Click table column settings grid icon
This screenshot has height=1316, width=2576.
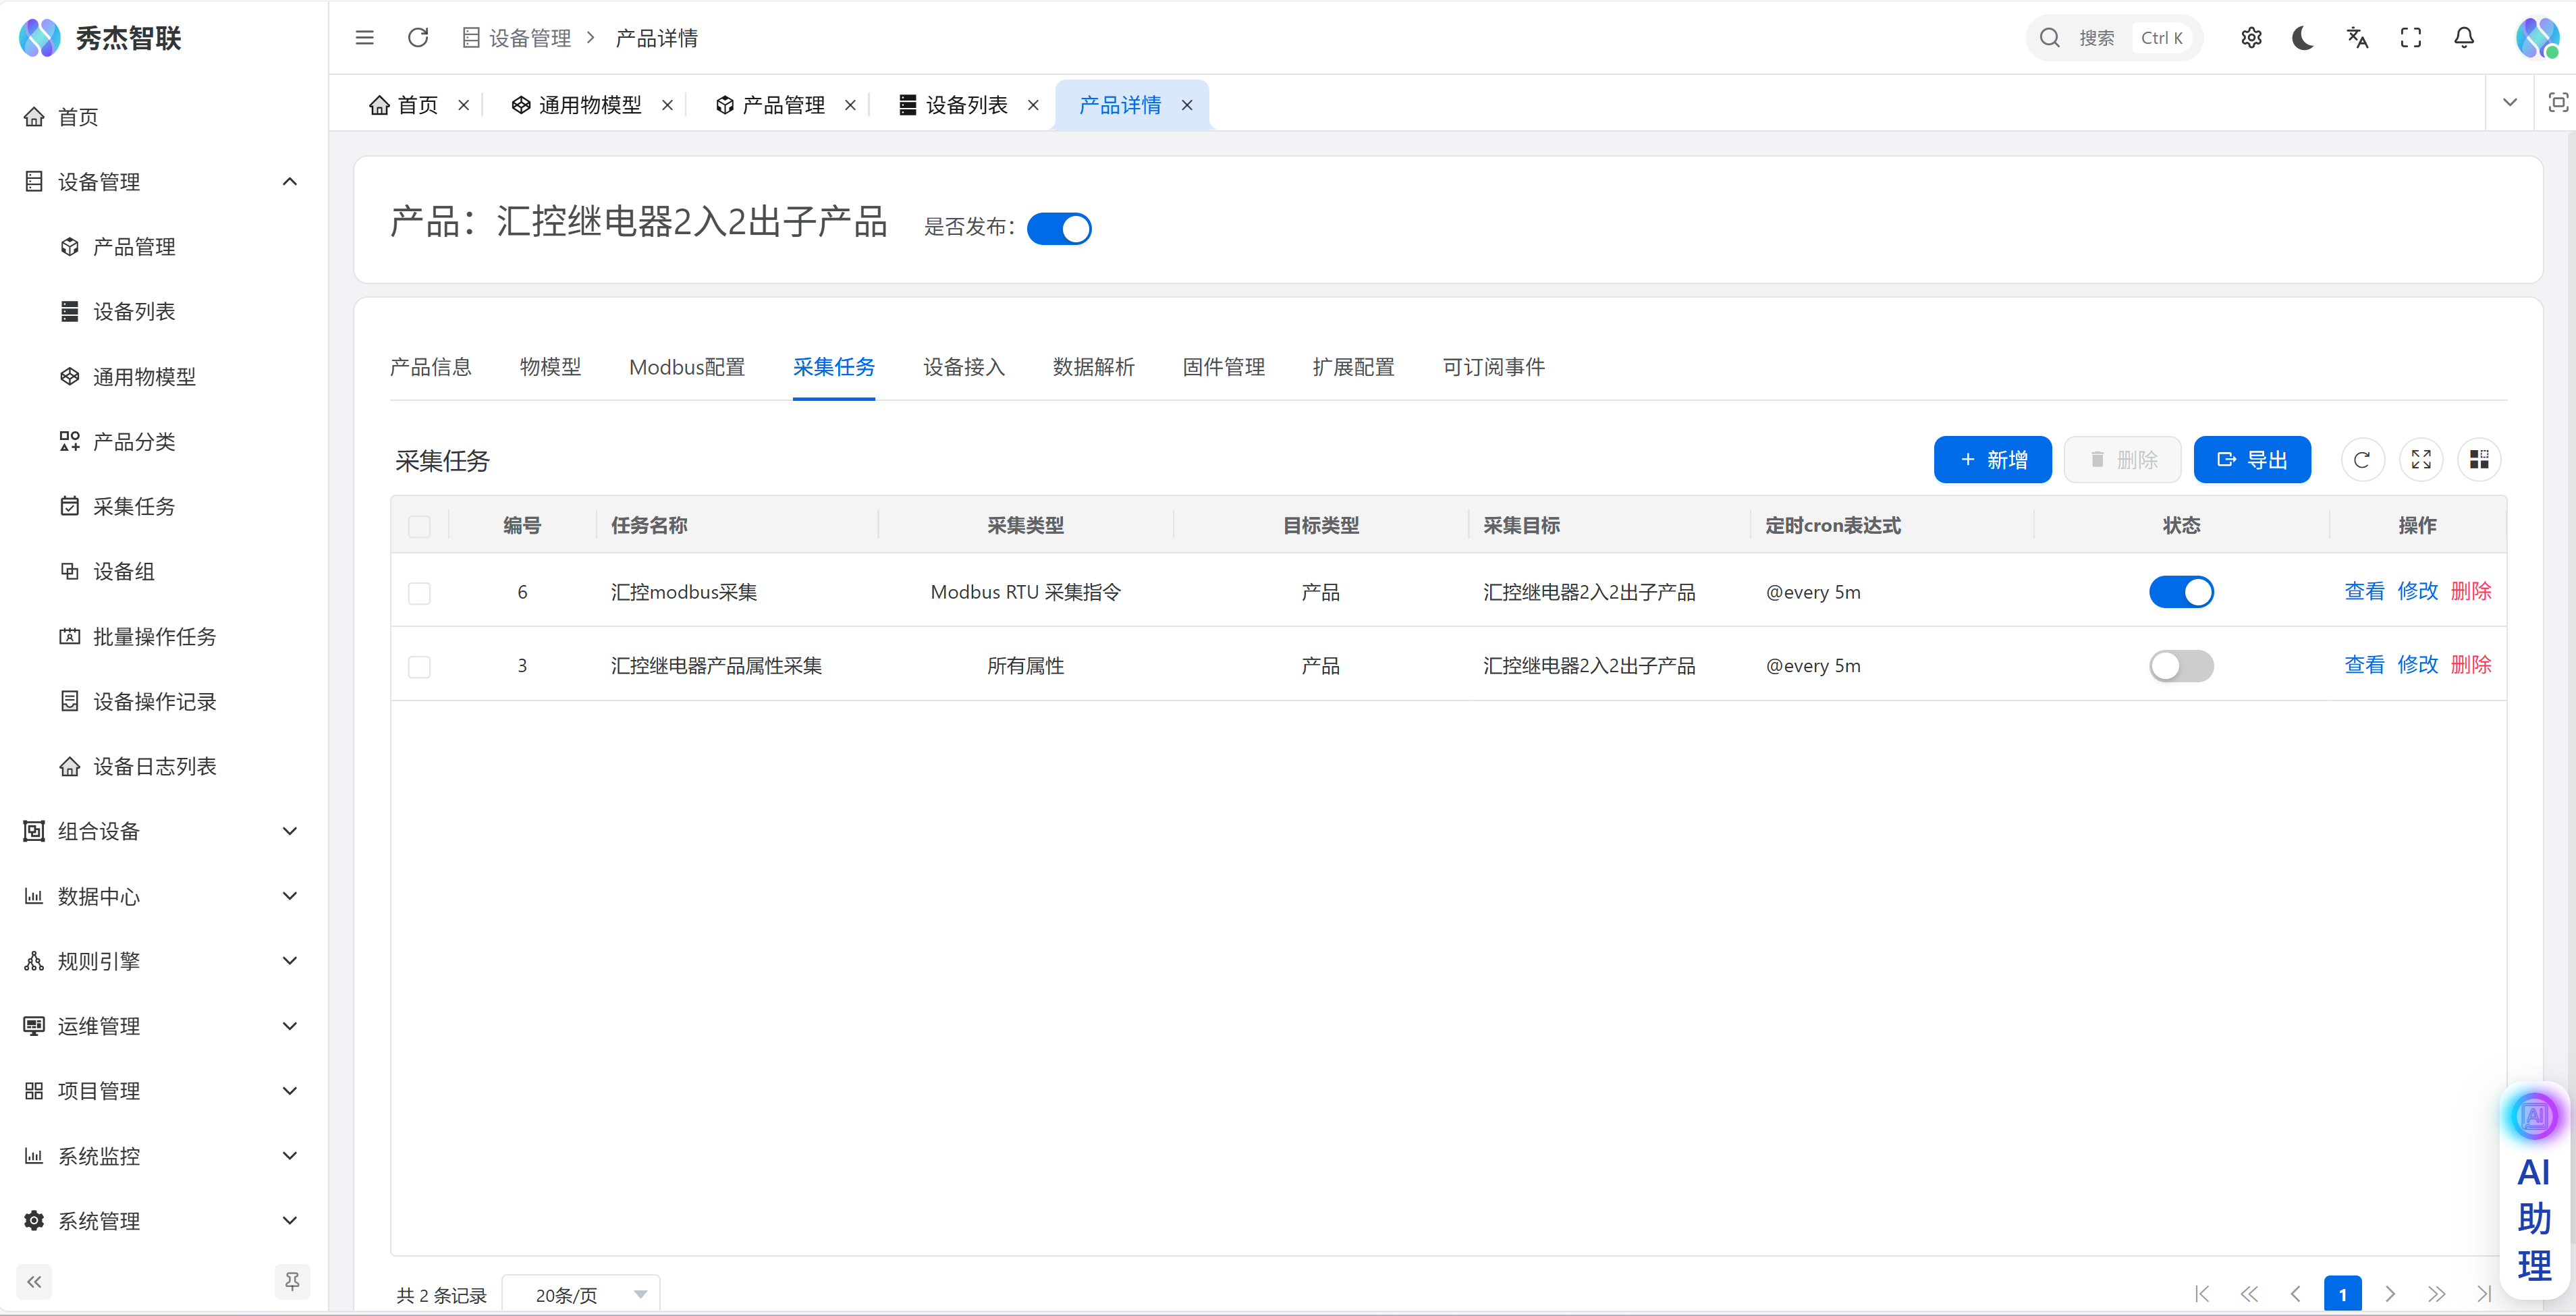pos(2479,460)
